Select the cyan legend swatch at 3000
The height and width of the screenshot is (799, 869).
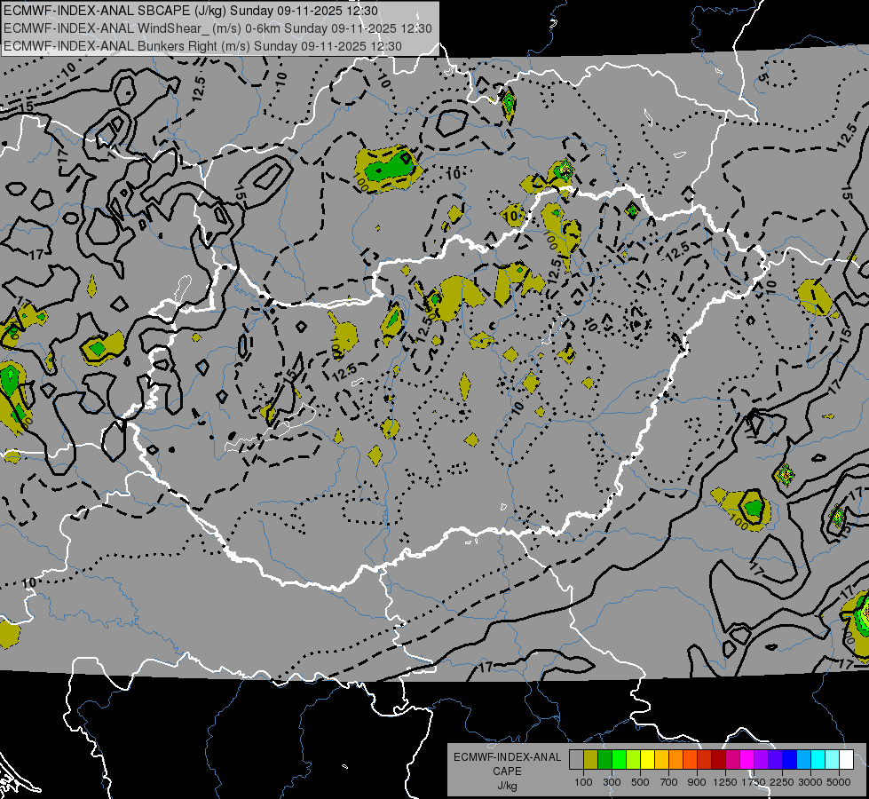point(818,760)
